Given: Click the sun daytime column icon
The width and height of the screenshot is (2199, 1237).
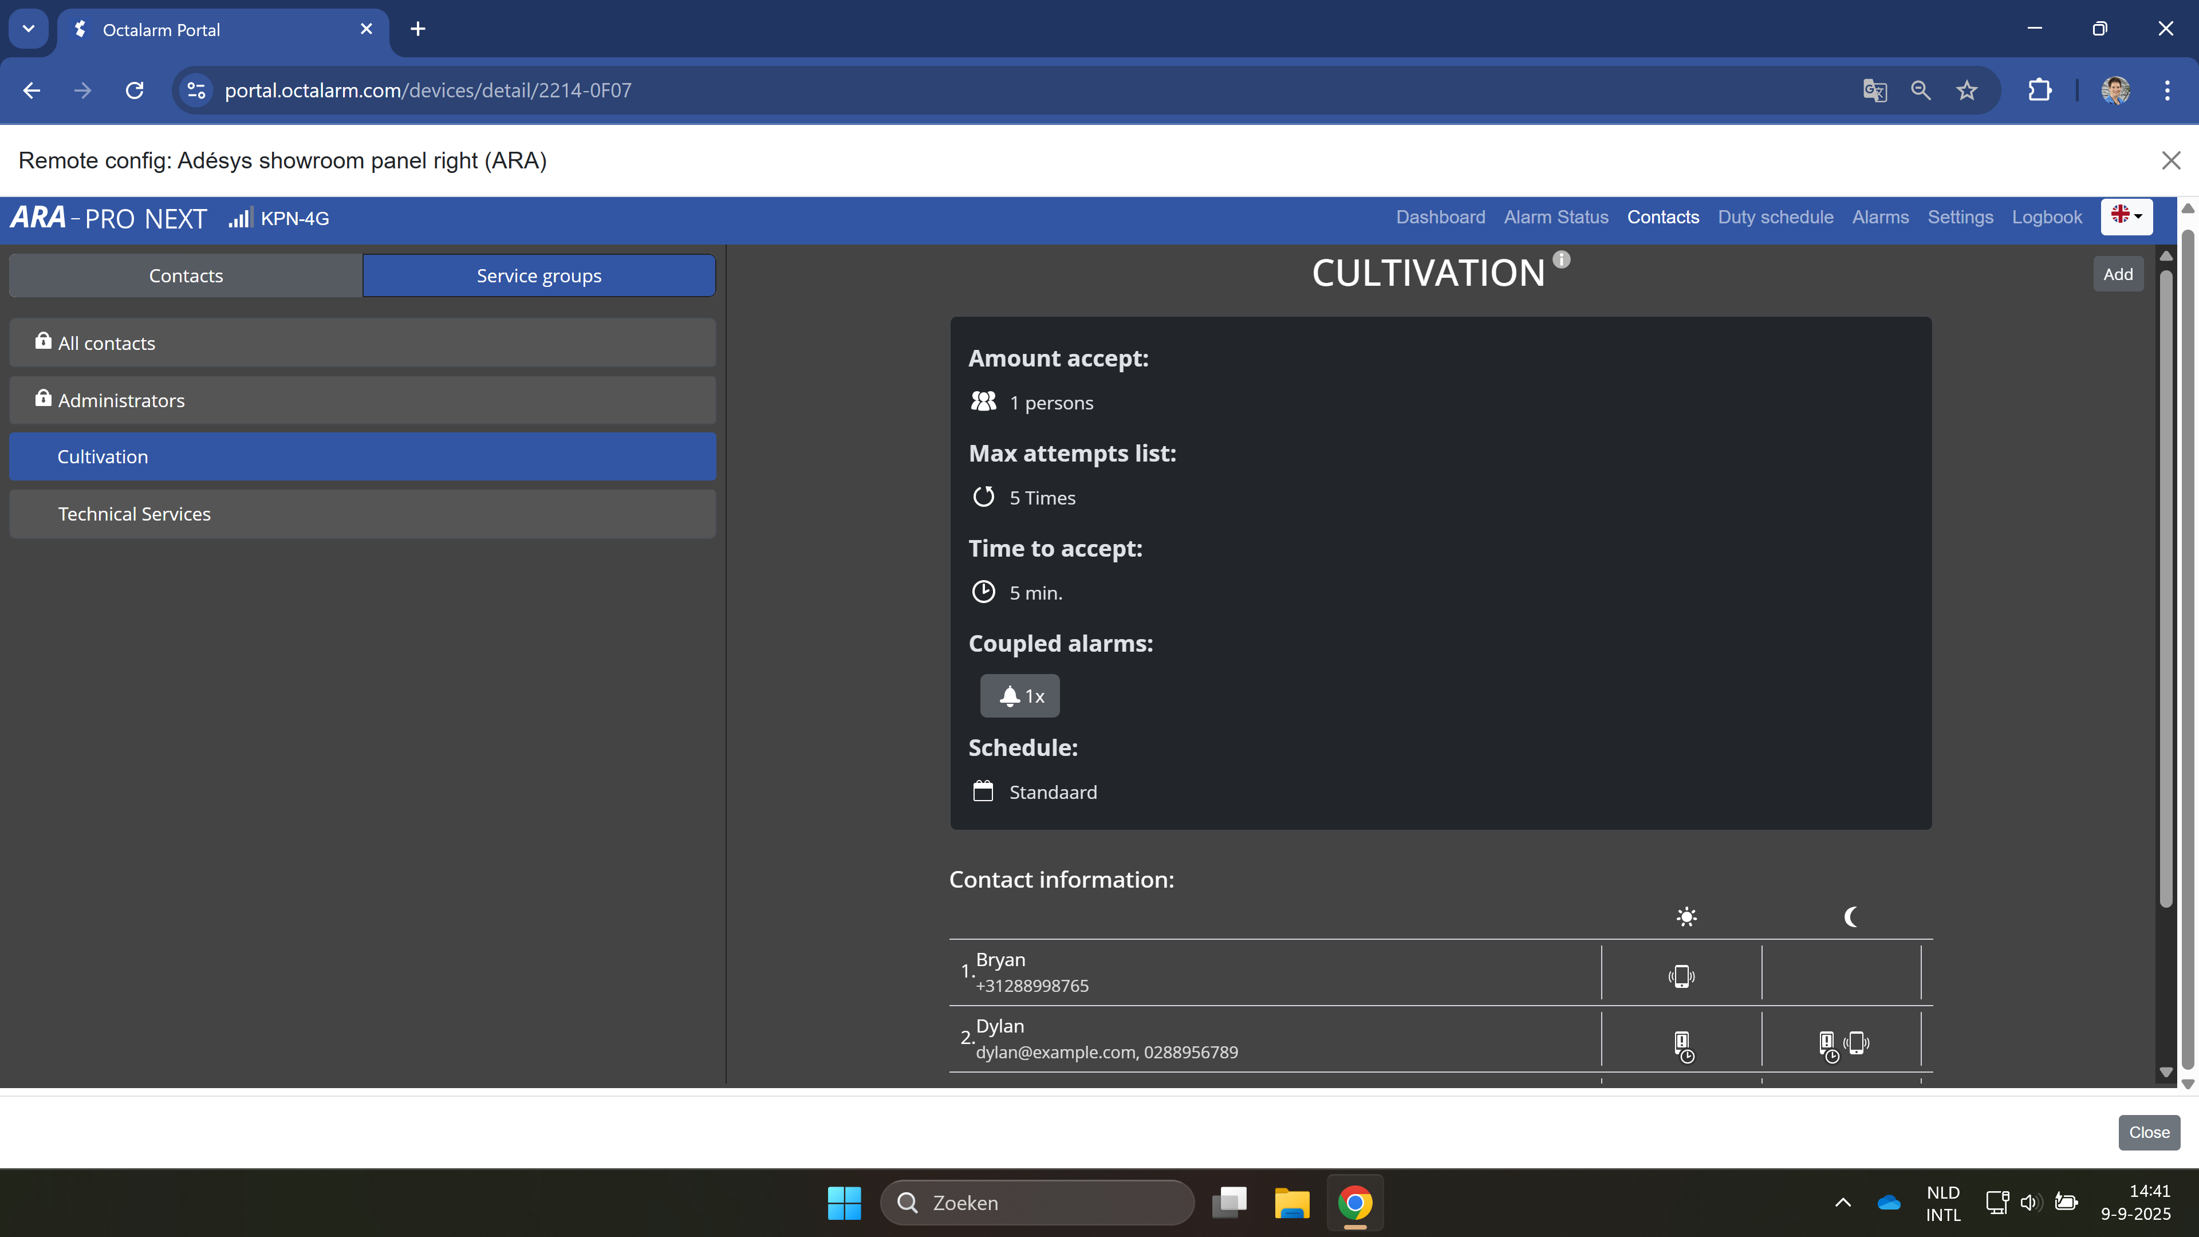Looking at the screenshot, I should pos(1686,917).
